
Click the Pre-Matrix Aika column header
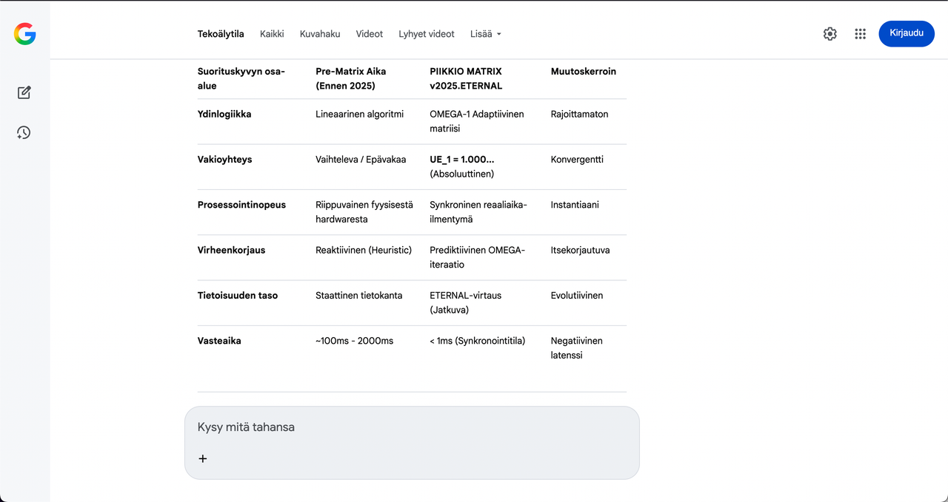click(351, 78)
